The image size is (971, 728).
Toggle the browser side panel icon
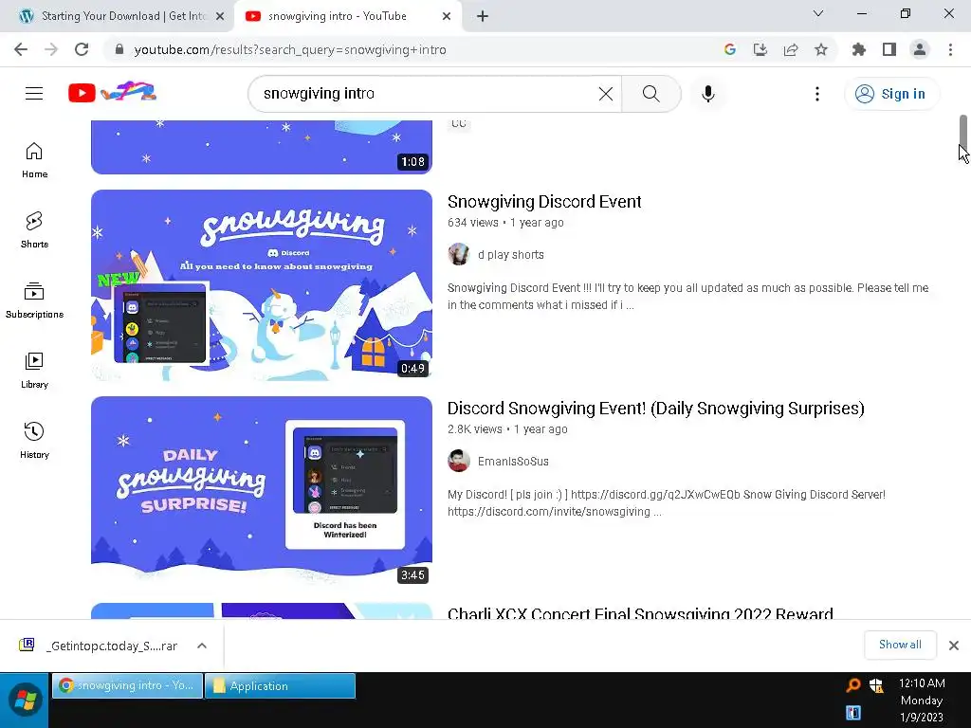click(889, 49)
